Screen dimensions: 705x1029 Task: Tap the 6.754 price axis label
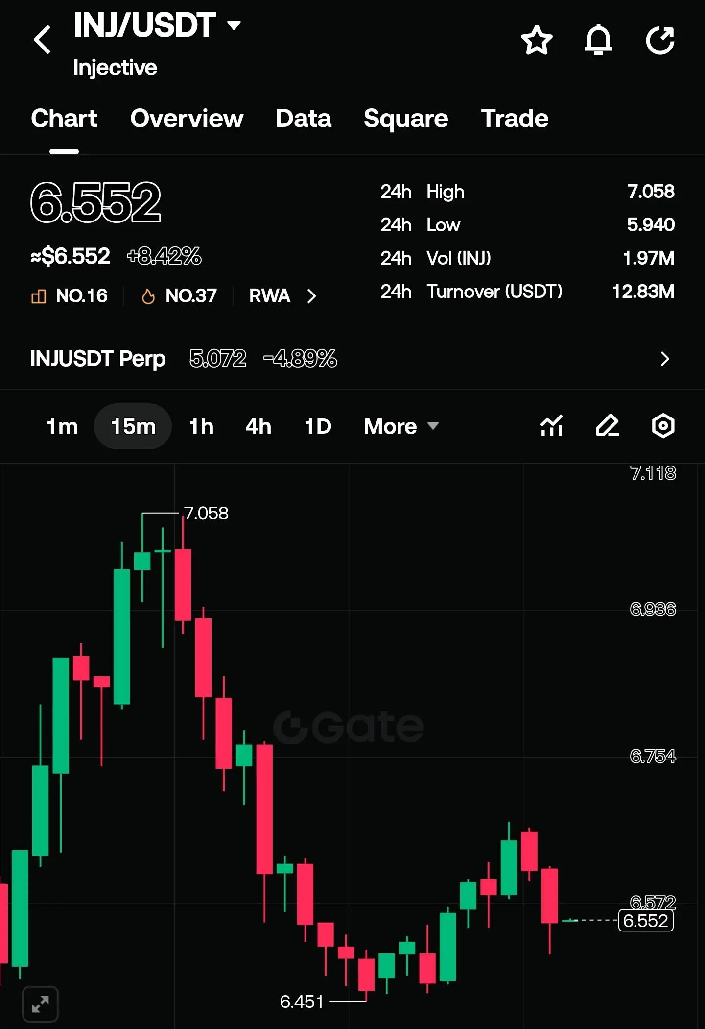coord(653,756)
